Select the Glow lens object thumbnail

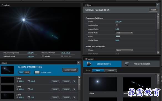pyautogui.click(x=103, y=84)
